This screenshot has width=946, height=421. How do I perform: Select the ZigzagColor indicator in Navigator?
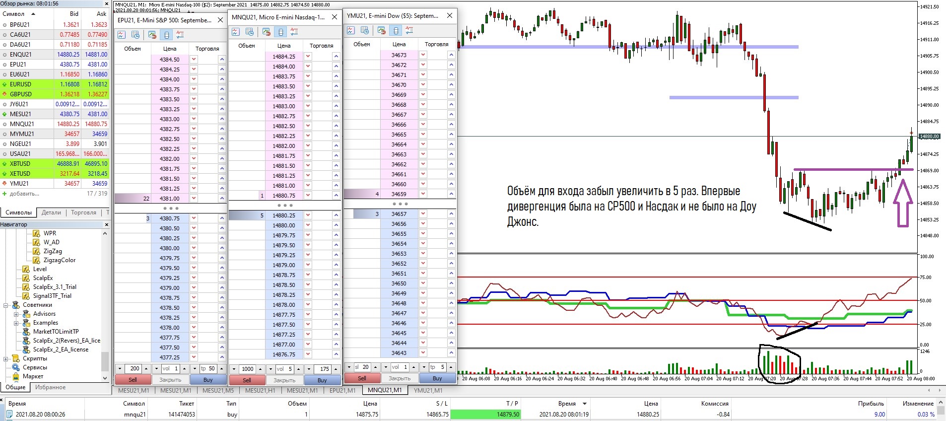tap(60, 260)
